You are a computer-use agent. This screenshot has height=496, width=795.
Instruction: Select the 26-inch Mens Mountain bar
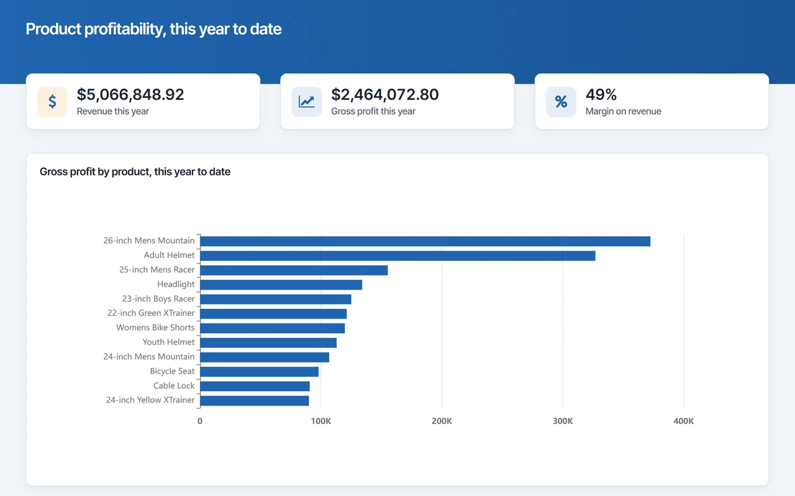point(425,241)
